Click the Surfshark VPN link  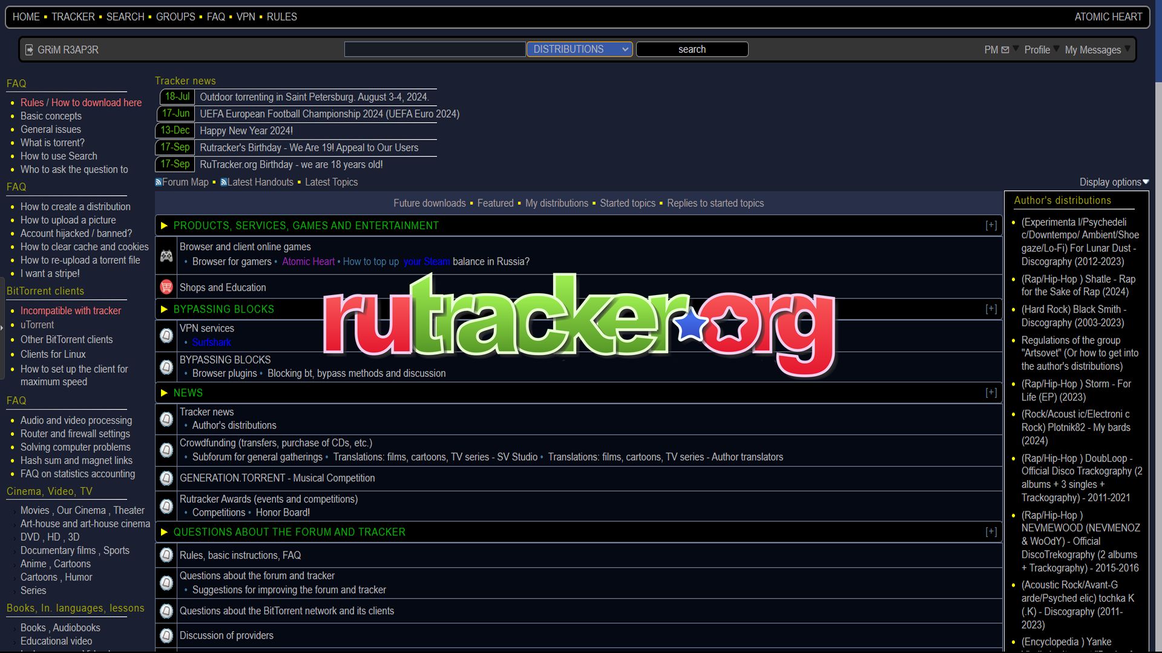coord(211,342)
